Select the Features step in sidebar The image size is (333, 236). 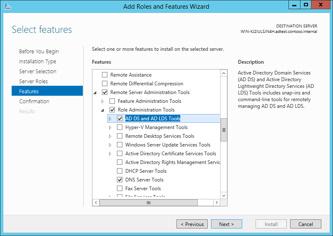coord(47,91)
